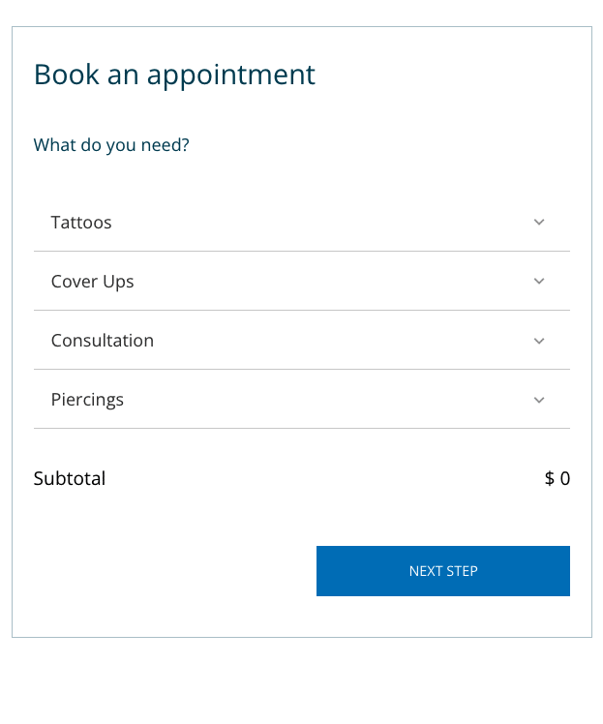Click the Subtotal label
Viewport: 603px width, 724px height.
[x=70, y=478]
